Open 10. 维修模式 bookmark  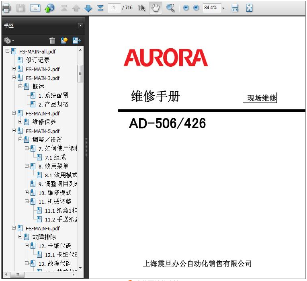tap(55, 193)
